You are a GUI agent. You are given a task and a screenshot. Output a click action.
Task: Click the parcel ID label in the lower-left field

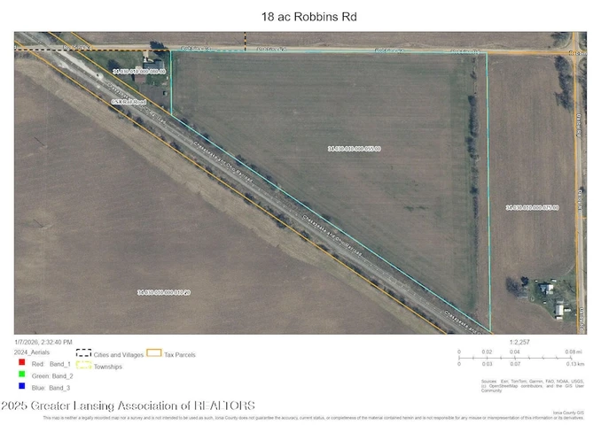point(164,291)
